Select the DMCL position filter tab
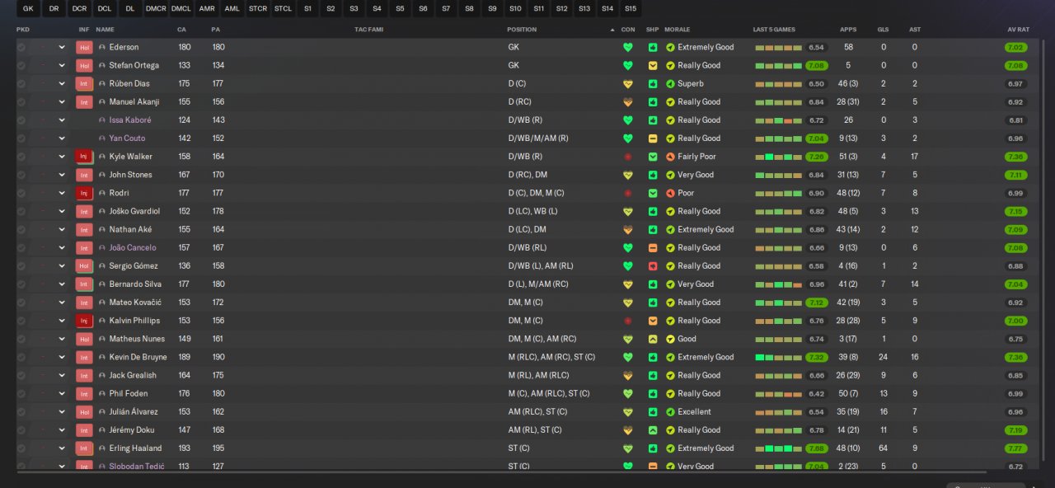This screenshot has height=488, width=1055. coord(181,8)
